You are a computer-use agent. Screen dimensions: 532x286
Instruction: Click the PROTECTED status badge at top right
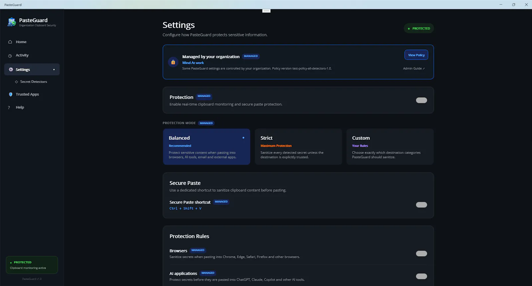click(419, 29)
